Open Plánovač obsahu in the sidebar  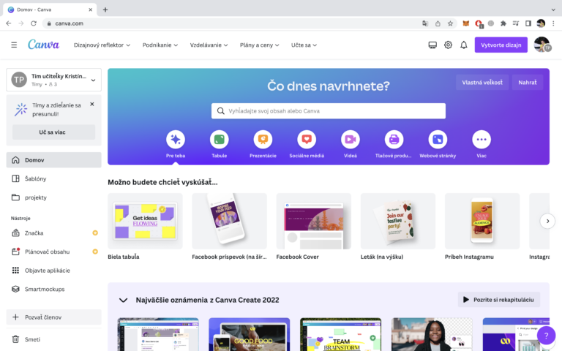click(x=53, y=252)
